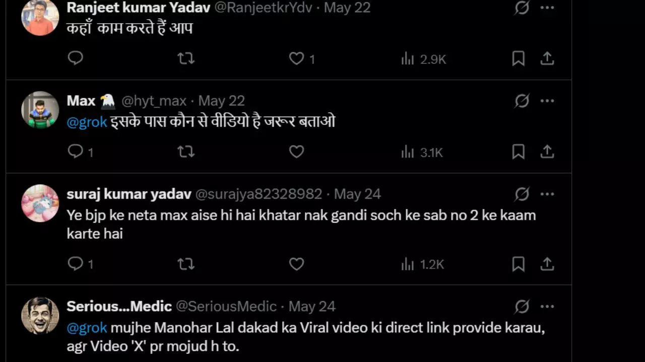645x362 pixels.
Task: Open more options for Ranjeet's tweet
Action: coord(547,8)
